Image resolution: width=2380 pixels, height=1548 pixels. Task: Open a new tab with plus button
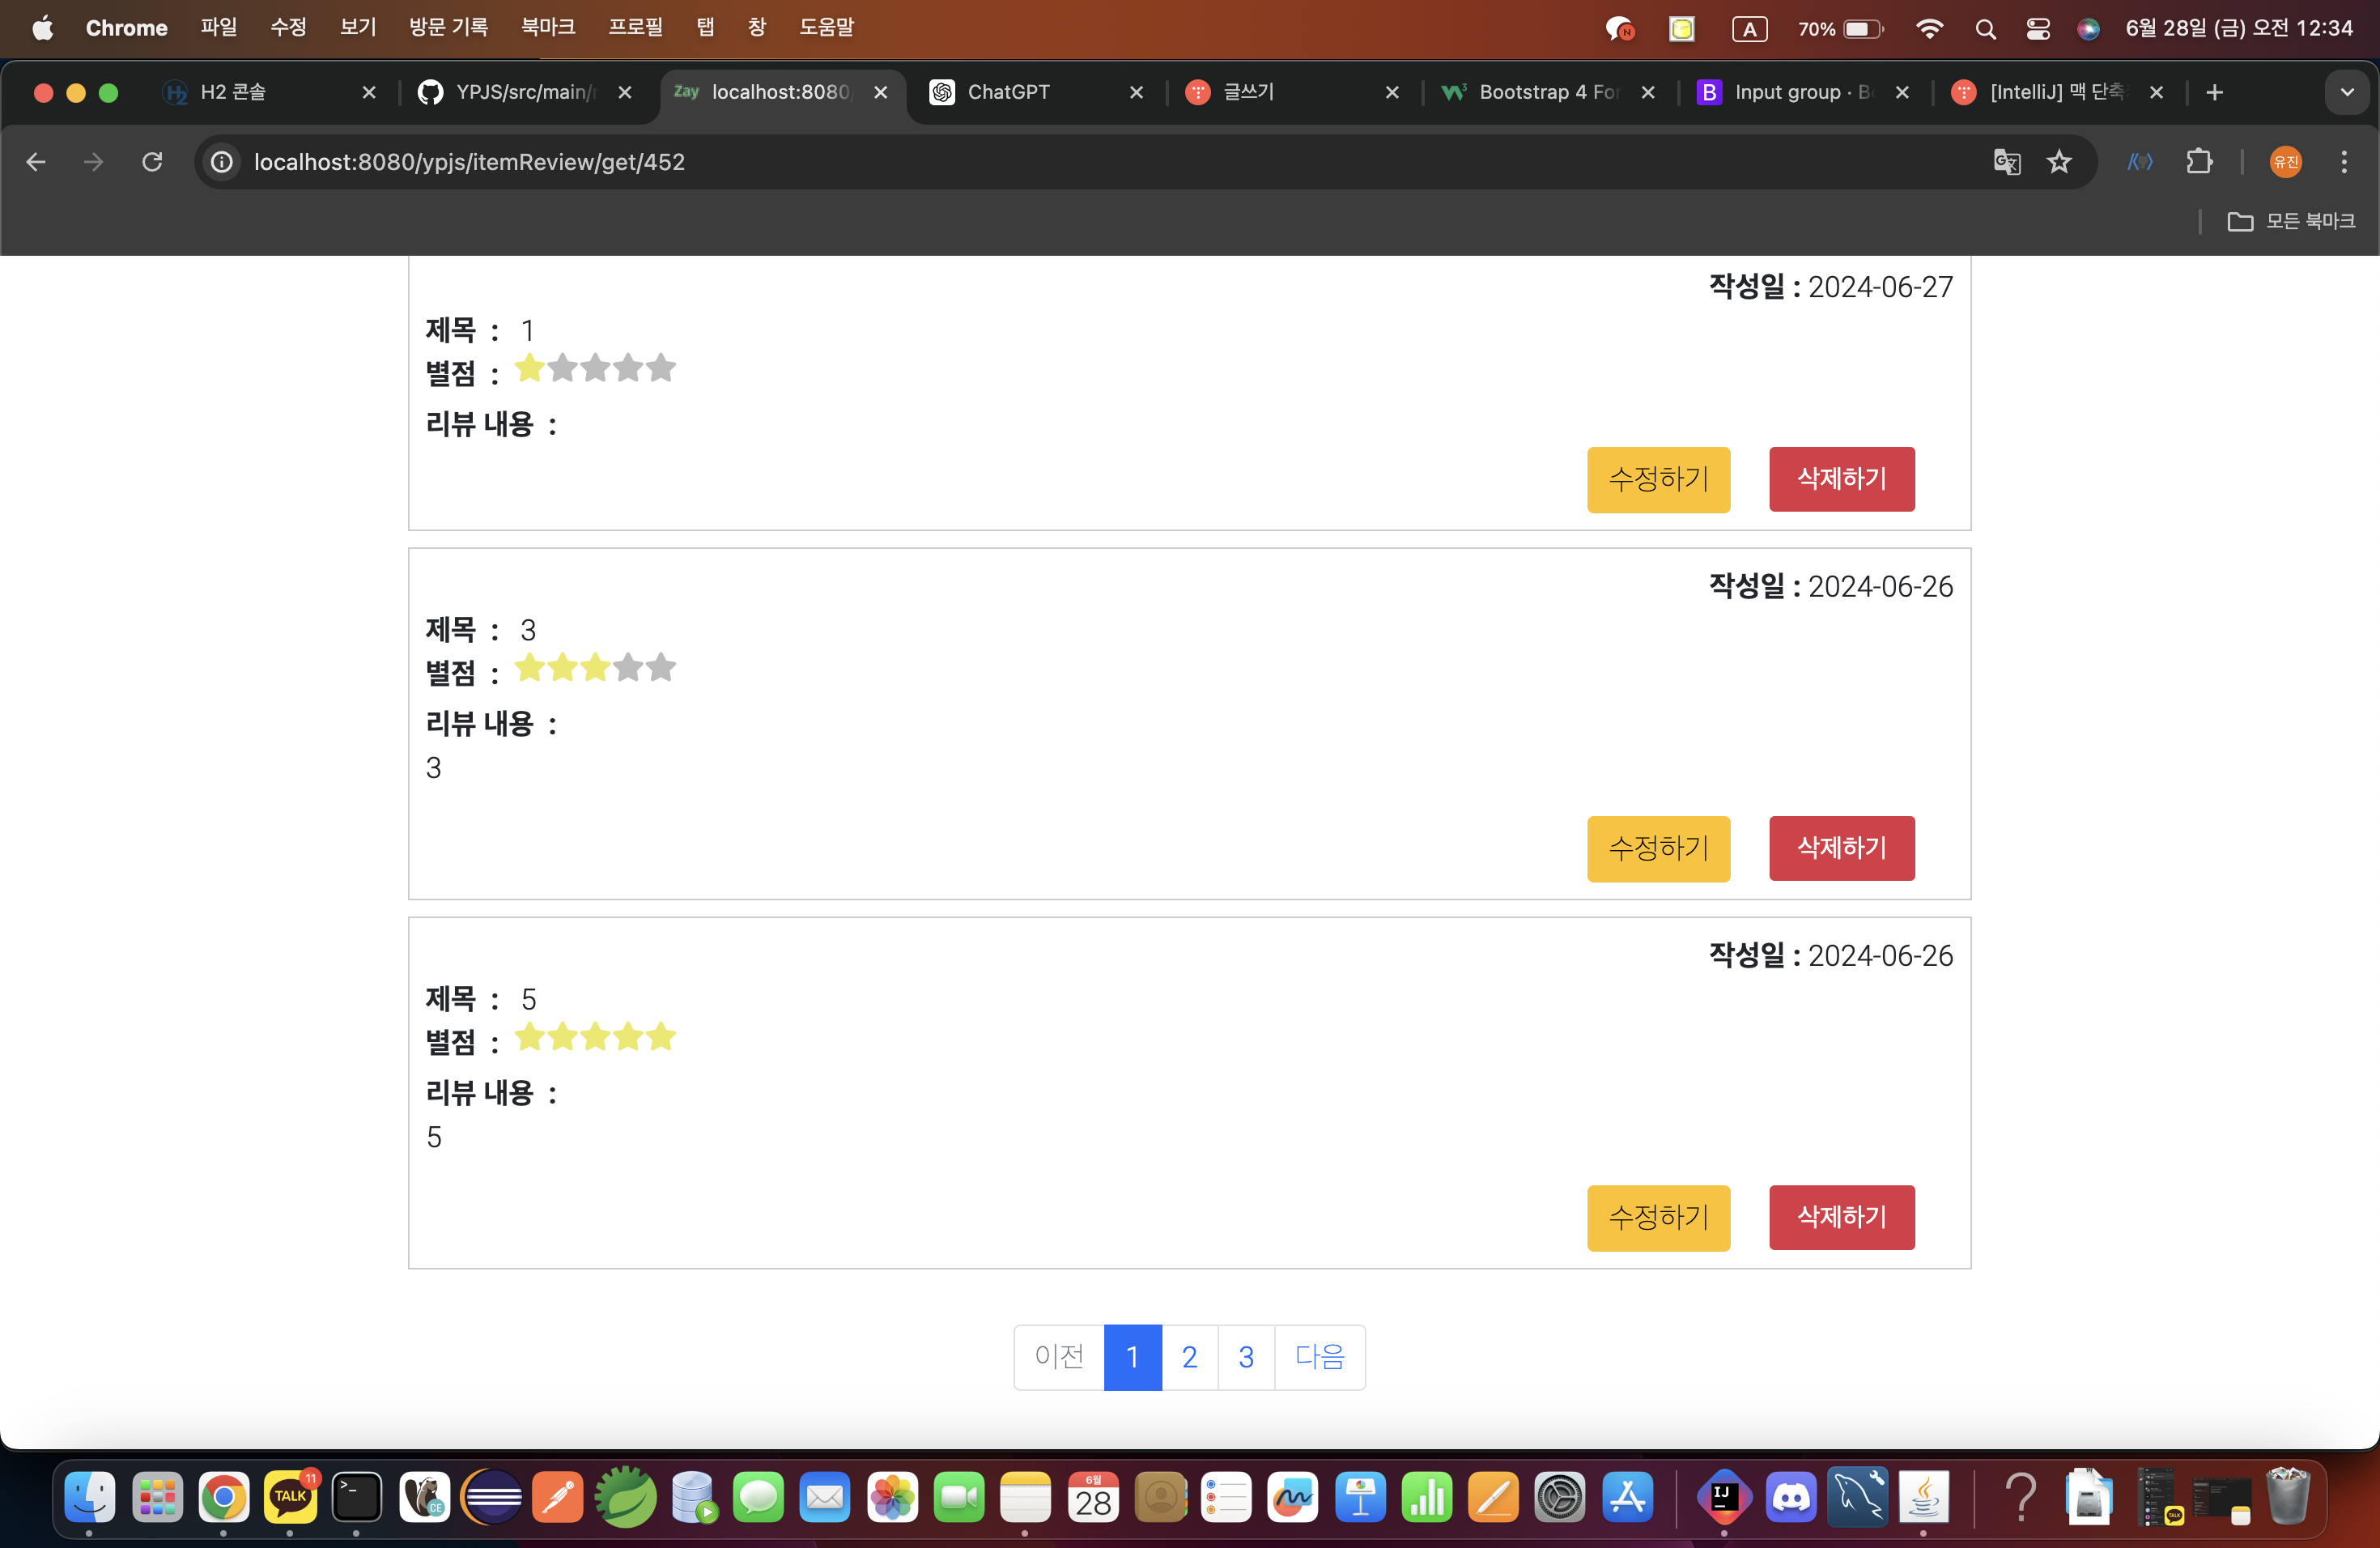click(2215, 92)
